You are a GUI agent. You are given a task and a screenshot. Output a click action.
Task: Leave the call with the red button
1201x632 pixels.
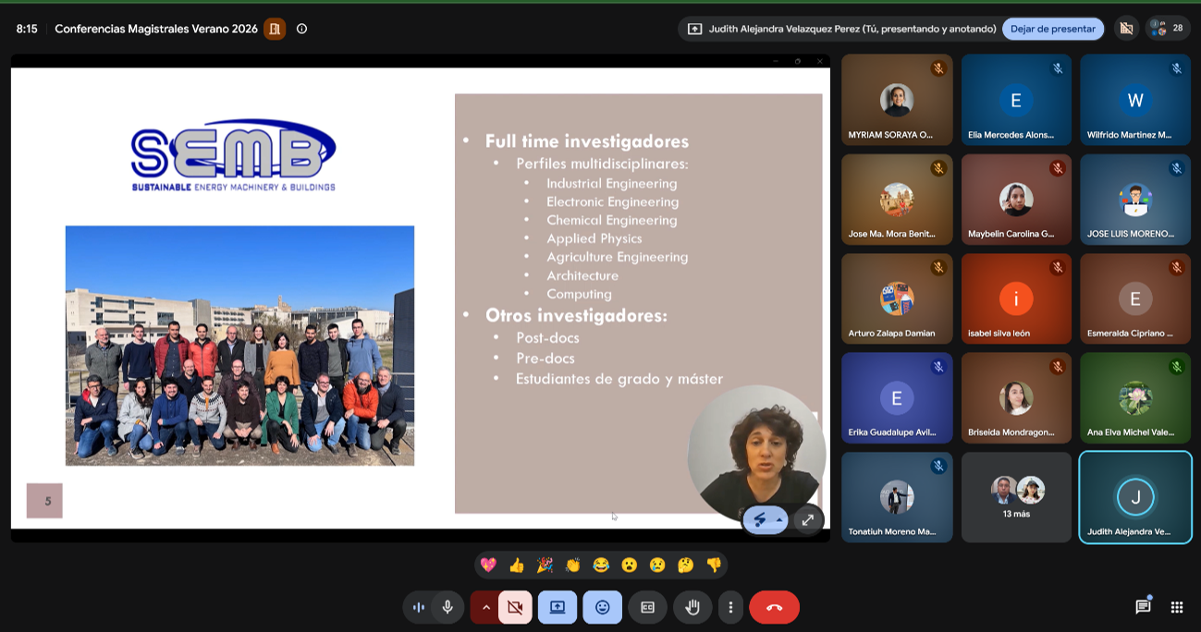coord(775,607)
